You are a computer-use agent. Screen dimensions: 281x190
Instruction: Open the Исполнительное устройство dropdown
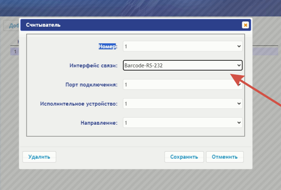point(183,104)
